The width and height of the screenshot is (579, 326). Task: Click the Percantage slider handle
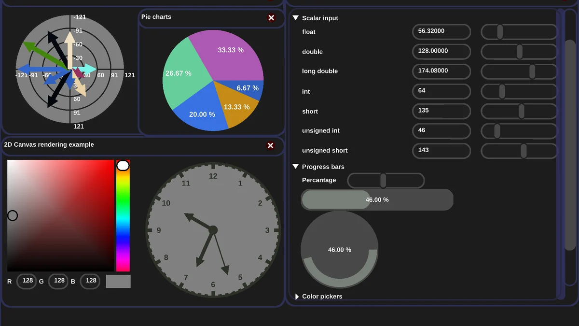click(x=383, y=181)
